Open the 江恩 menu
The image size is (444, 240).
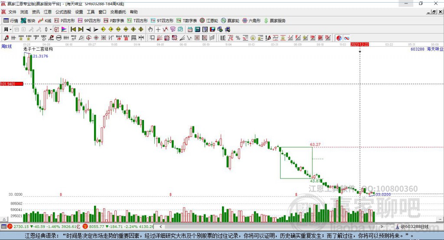pyautogui.click(x=48, y=12)
